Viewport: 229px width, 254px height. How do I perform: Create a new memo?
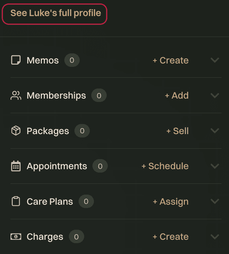[171, 61]
